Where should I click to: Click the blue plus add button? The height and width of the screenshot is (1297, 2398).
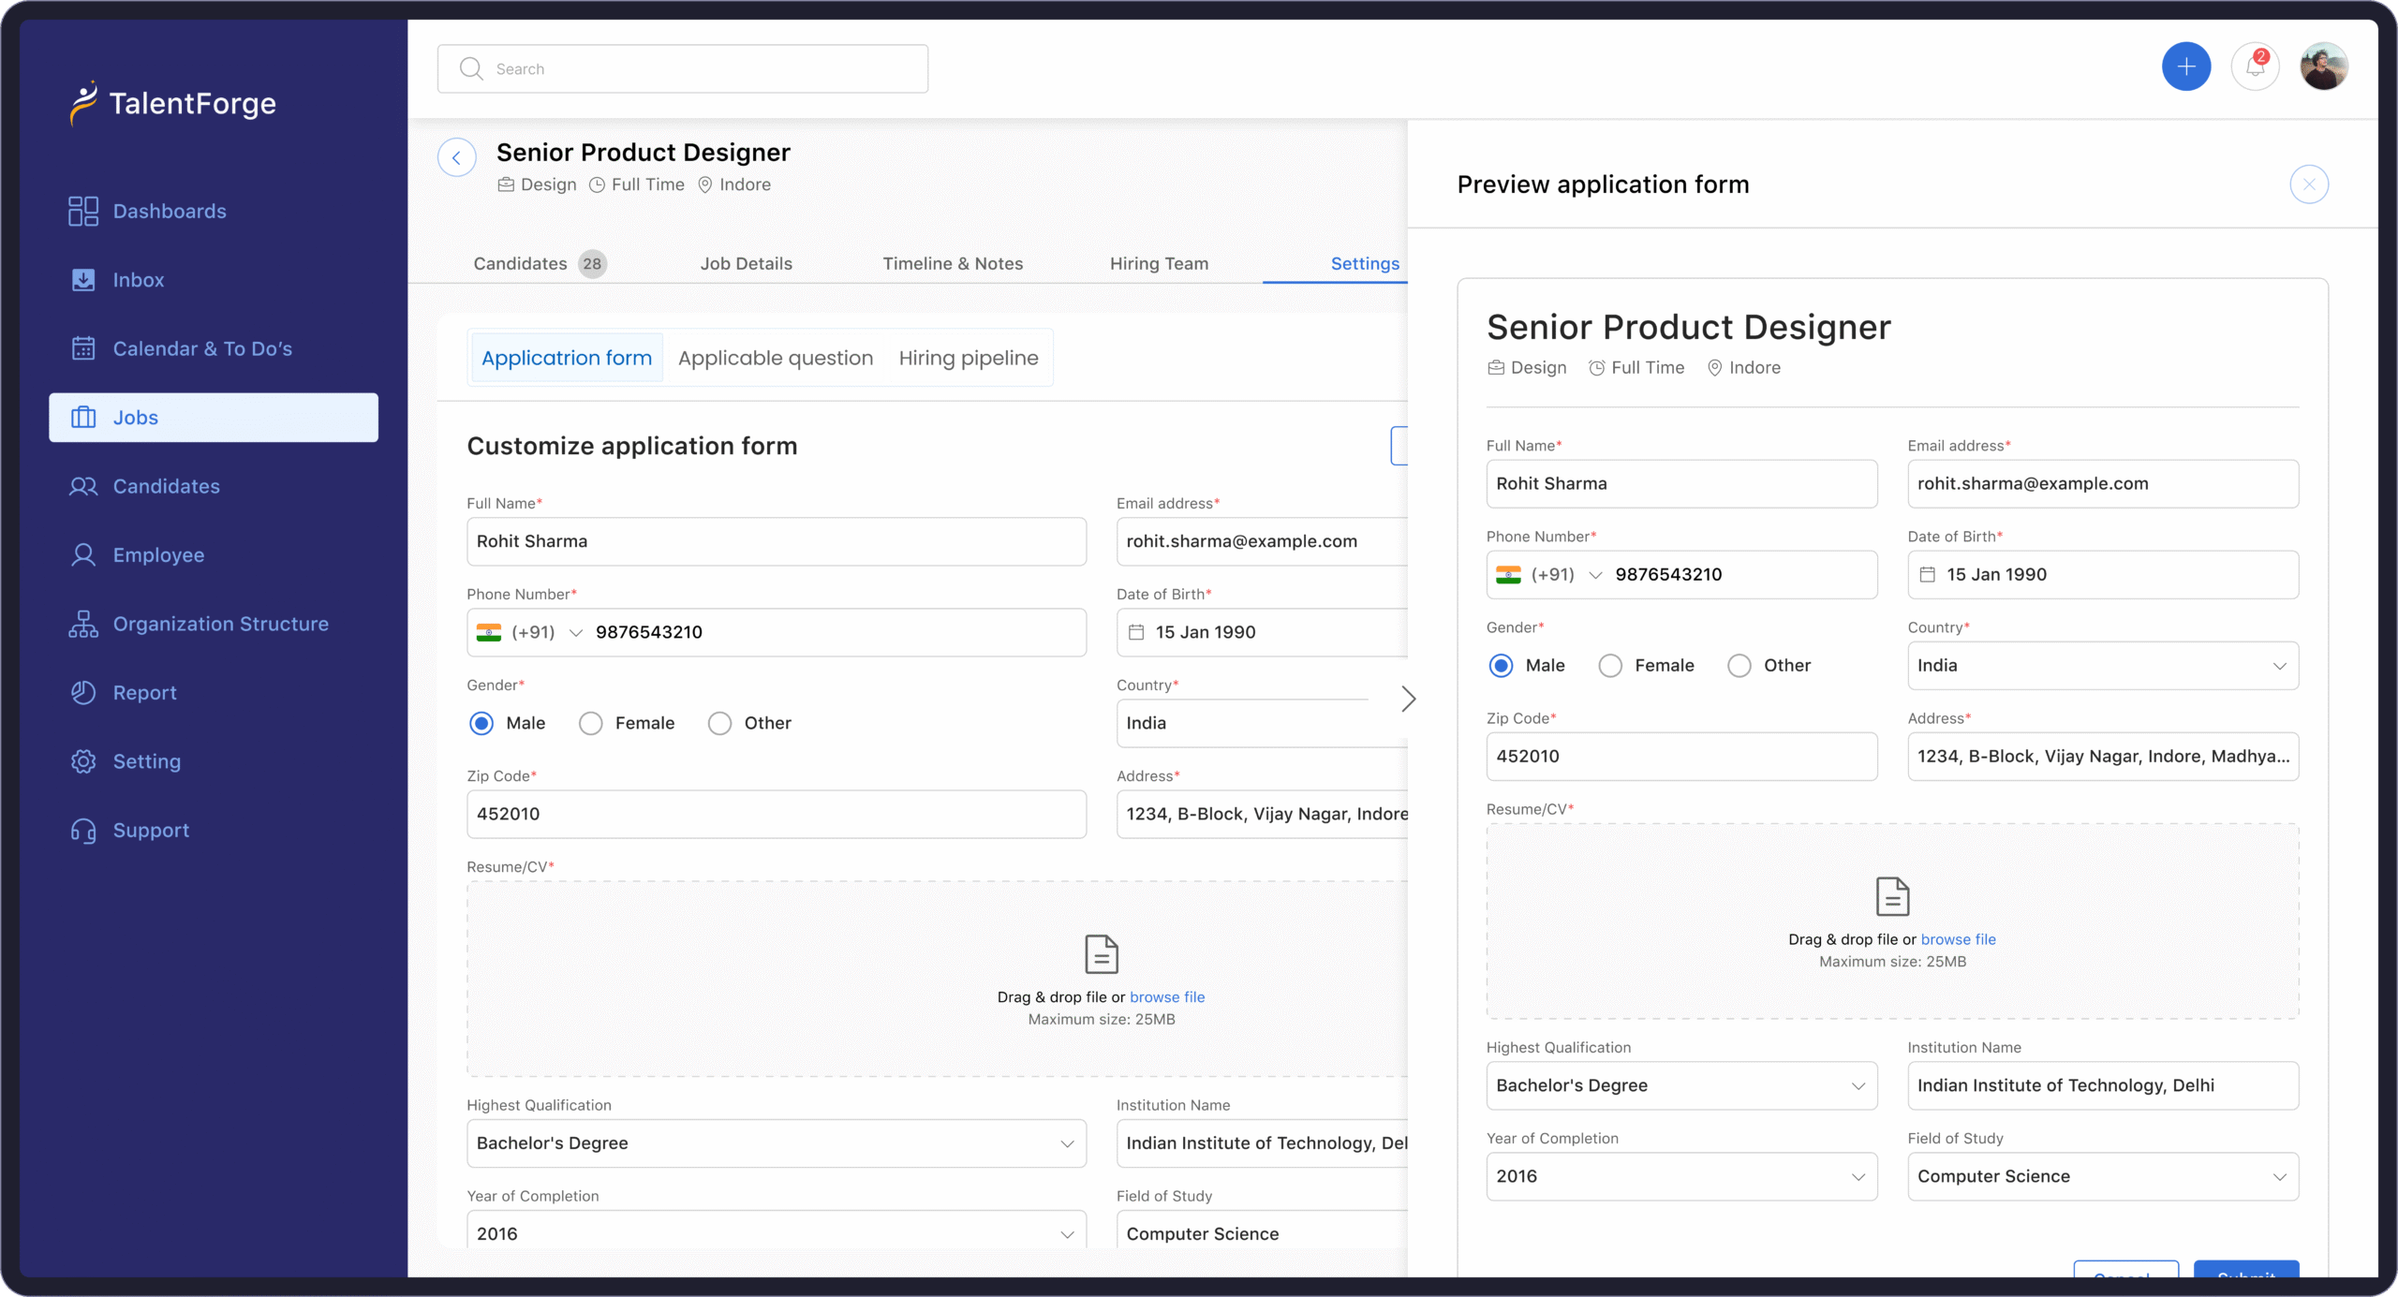(2186, 66)
